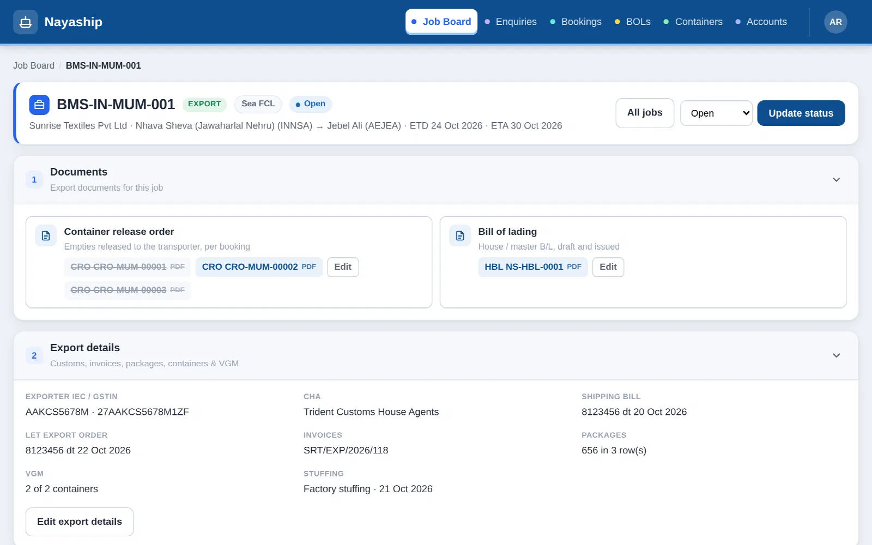Open CRO CRO-MUM-00002 PDF
Screen dimensions: 872x545
pos(259,267)
